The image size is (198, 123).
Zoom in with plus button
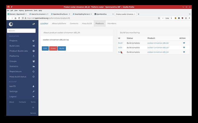171,18
